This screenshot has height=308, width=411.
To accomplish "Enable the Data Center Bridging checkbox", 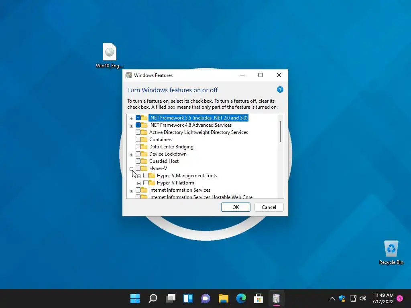I will pos(138,147).
